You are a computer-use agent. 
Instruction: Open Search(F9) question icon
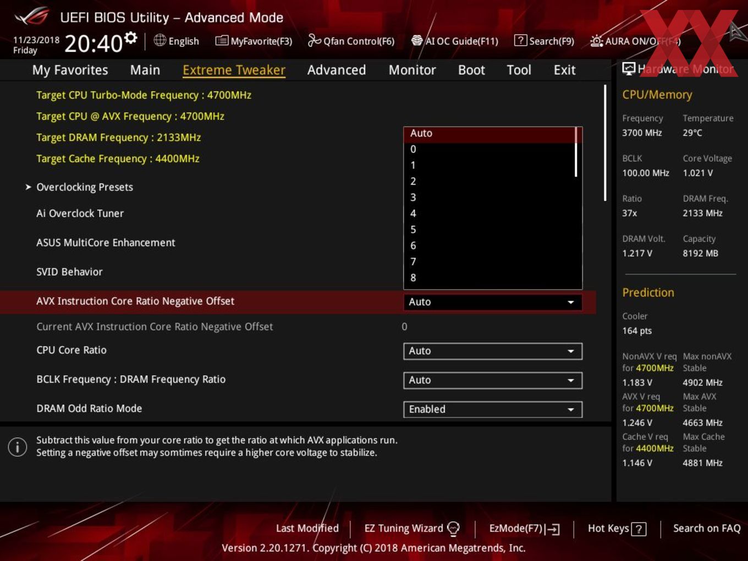[x=520, y=40]
